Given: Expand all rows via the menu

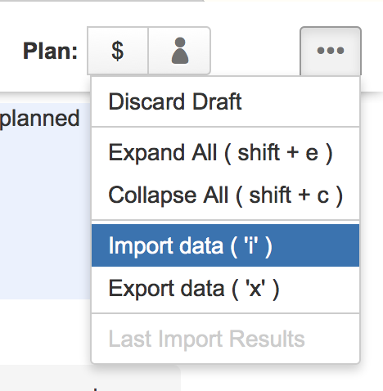Looking at the screenshot, I should click(x=225, y=152).
